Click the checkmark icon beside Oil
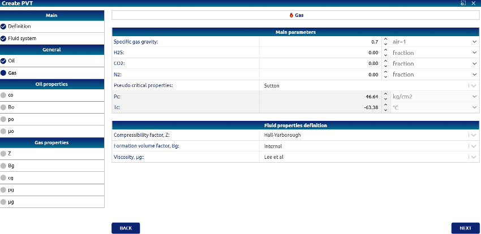Screen dimensions: 481x234 pyautogui.click(x=4, y=60)
